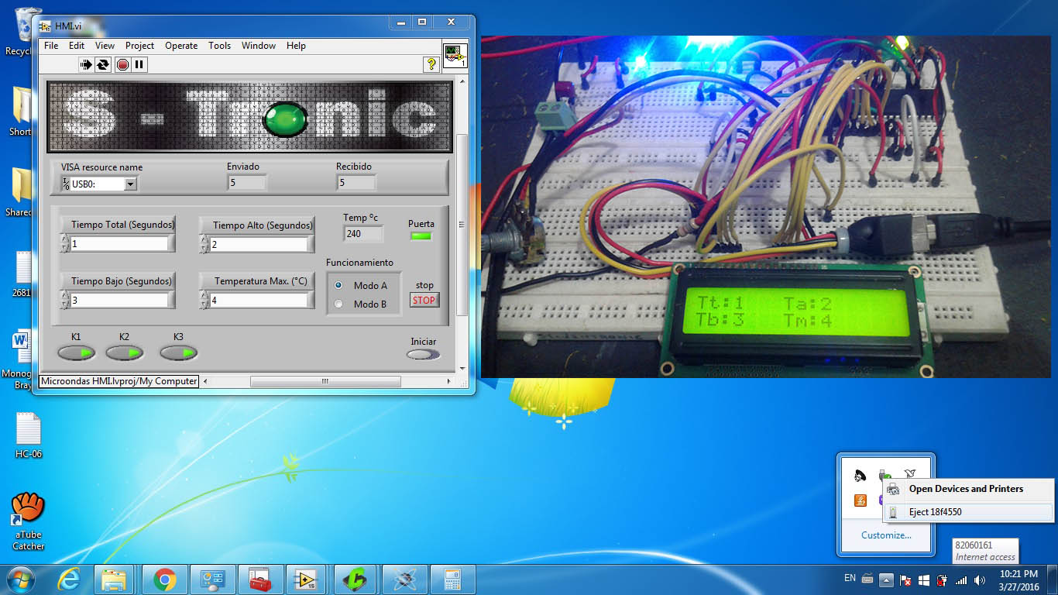Click the Windows Start orb
Screen dimensions: 1058x595
21,580
